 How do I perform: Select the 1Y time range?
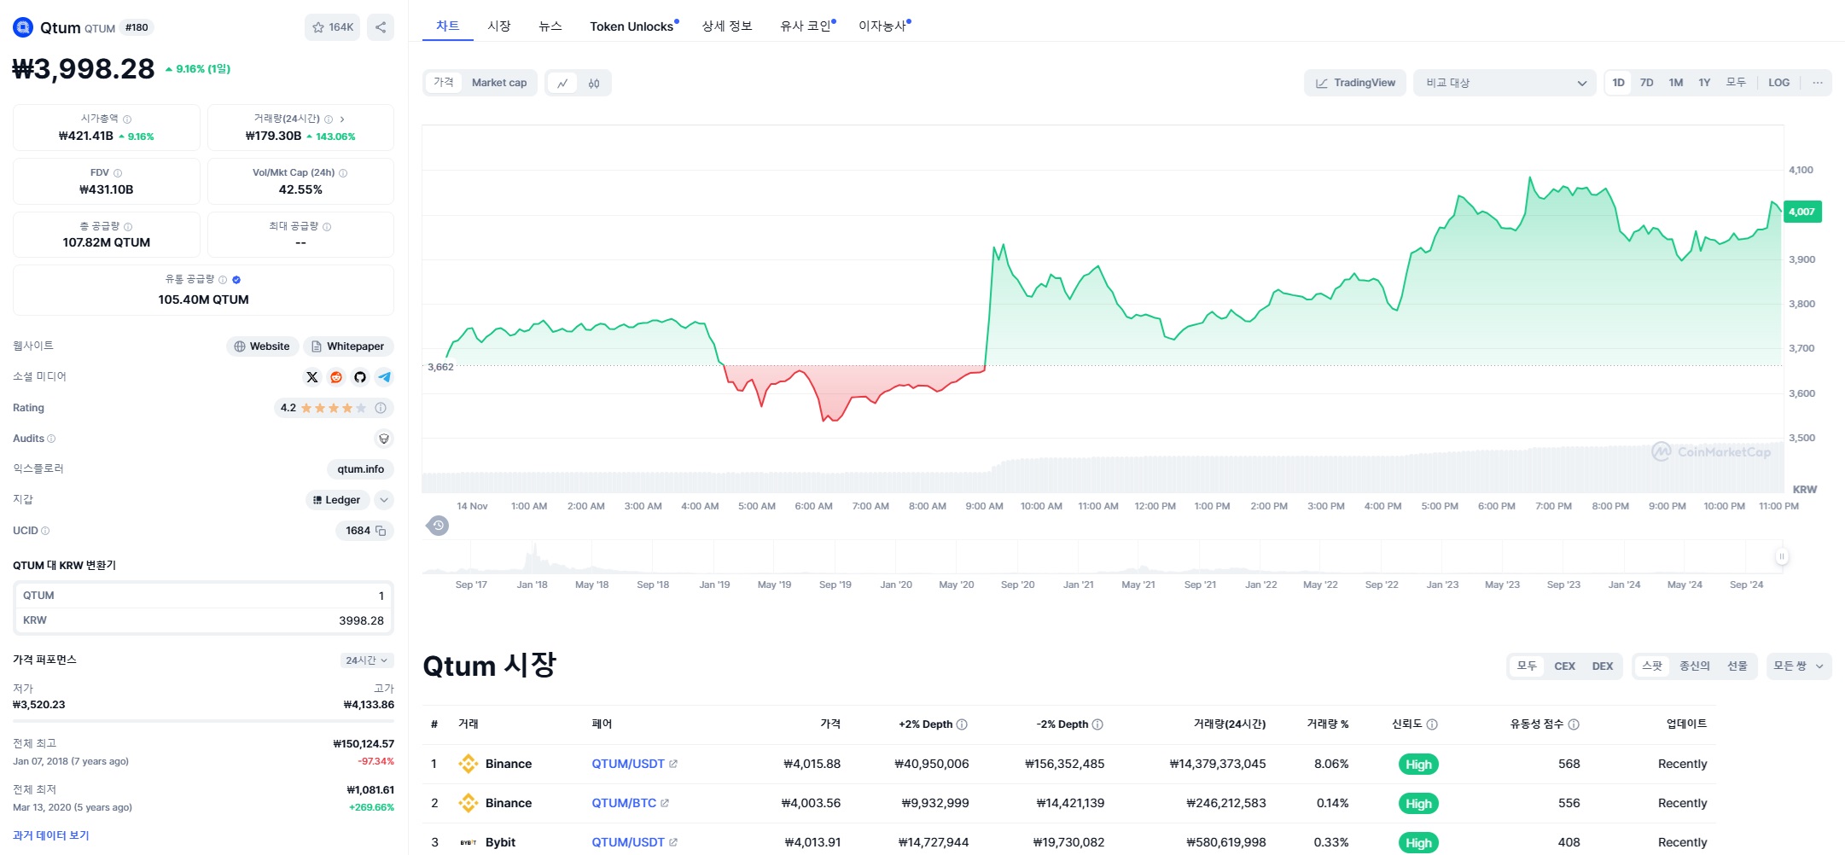[x=1704, y=83]
